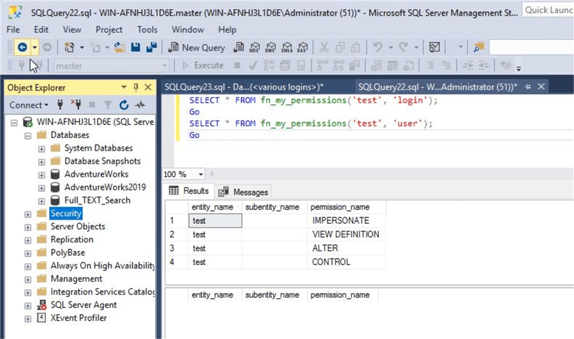This screenshot has height=339, width=574.
Task: Open the View menu
Action: (72, 29)
